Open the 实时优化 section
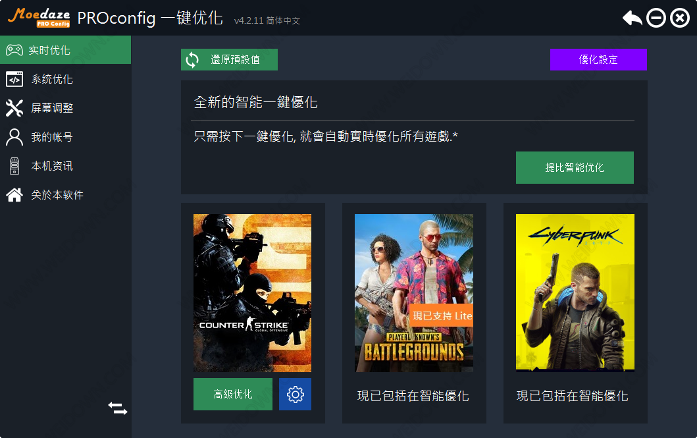The height and width of the screenshot is (438, 697). (x=65, y=50)
